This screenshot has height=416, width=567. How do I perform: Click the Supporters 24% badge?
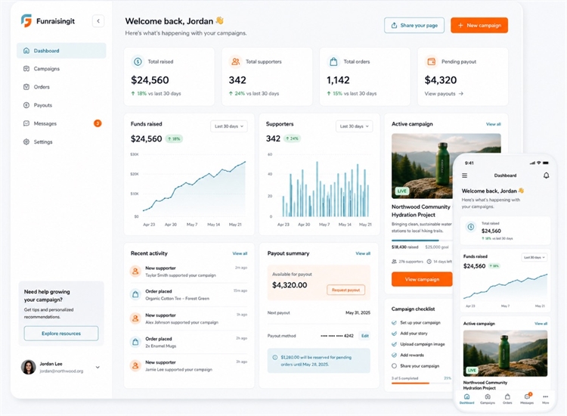(292, 138)
